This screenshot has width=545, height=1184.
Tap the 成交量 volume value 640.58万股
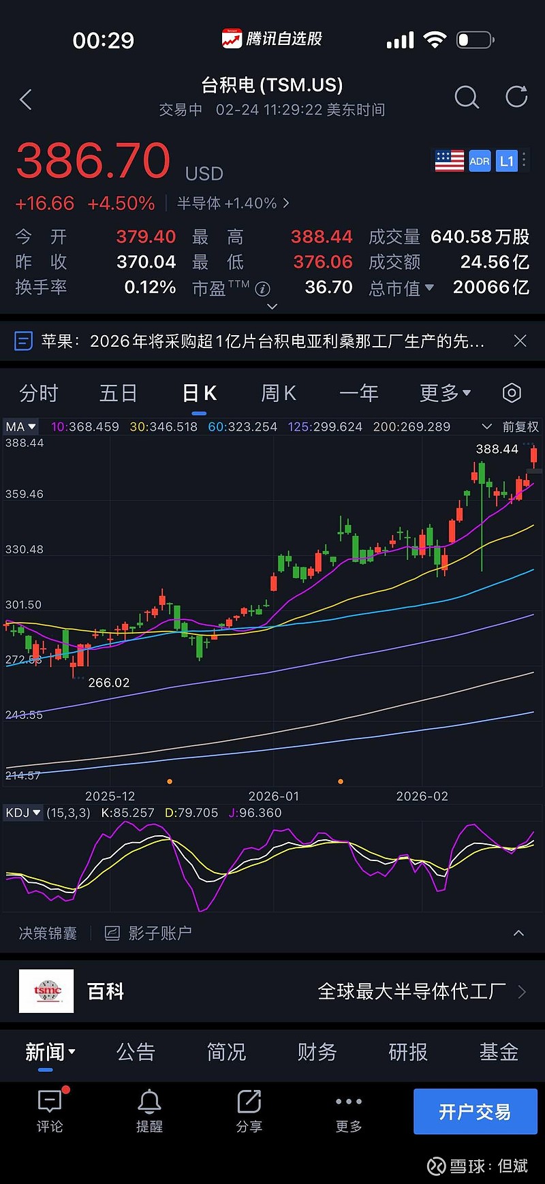[x=480, y=237]
